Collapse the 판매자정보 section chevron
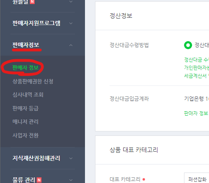The width and height of the screenshot is (209, 183). [71, 45]
